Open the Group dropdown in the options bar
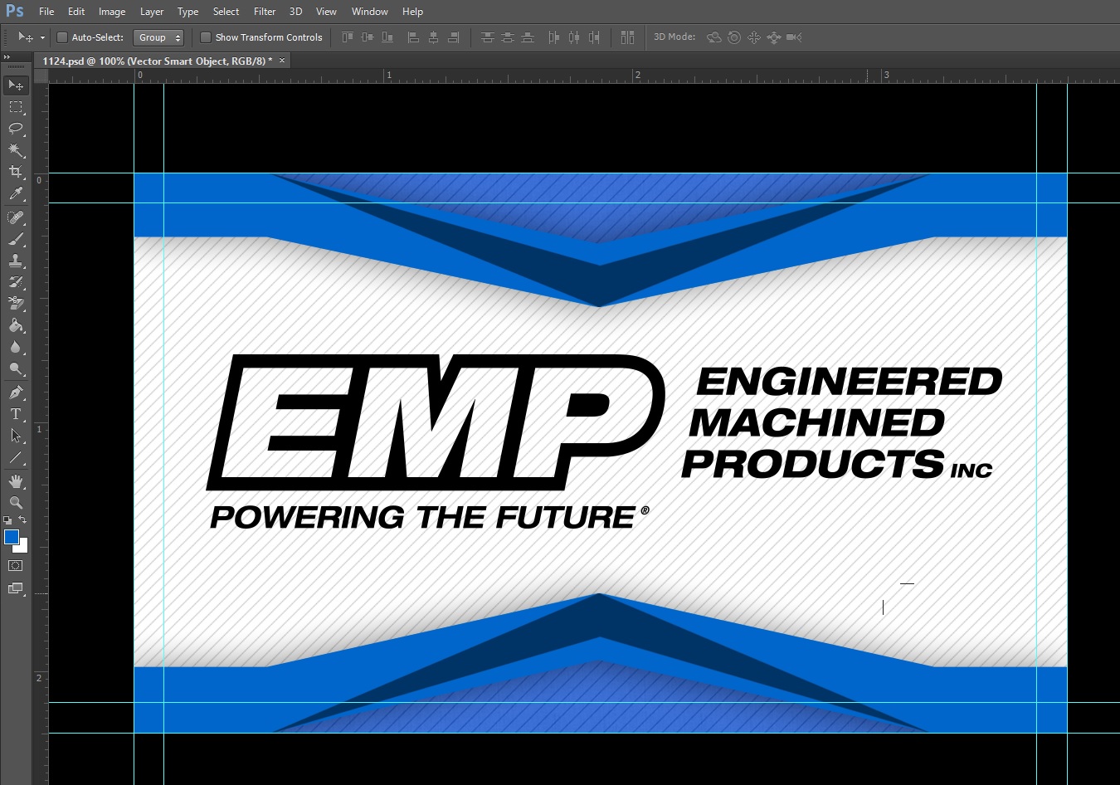Screen dimensions: 1120x785 158,37
